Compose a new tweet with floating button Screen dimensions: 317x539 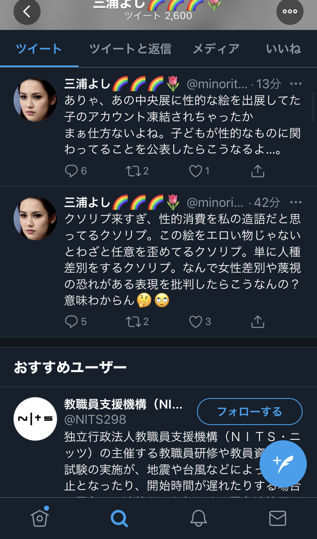point(283,463)
